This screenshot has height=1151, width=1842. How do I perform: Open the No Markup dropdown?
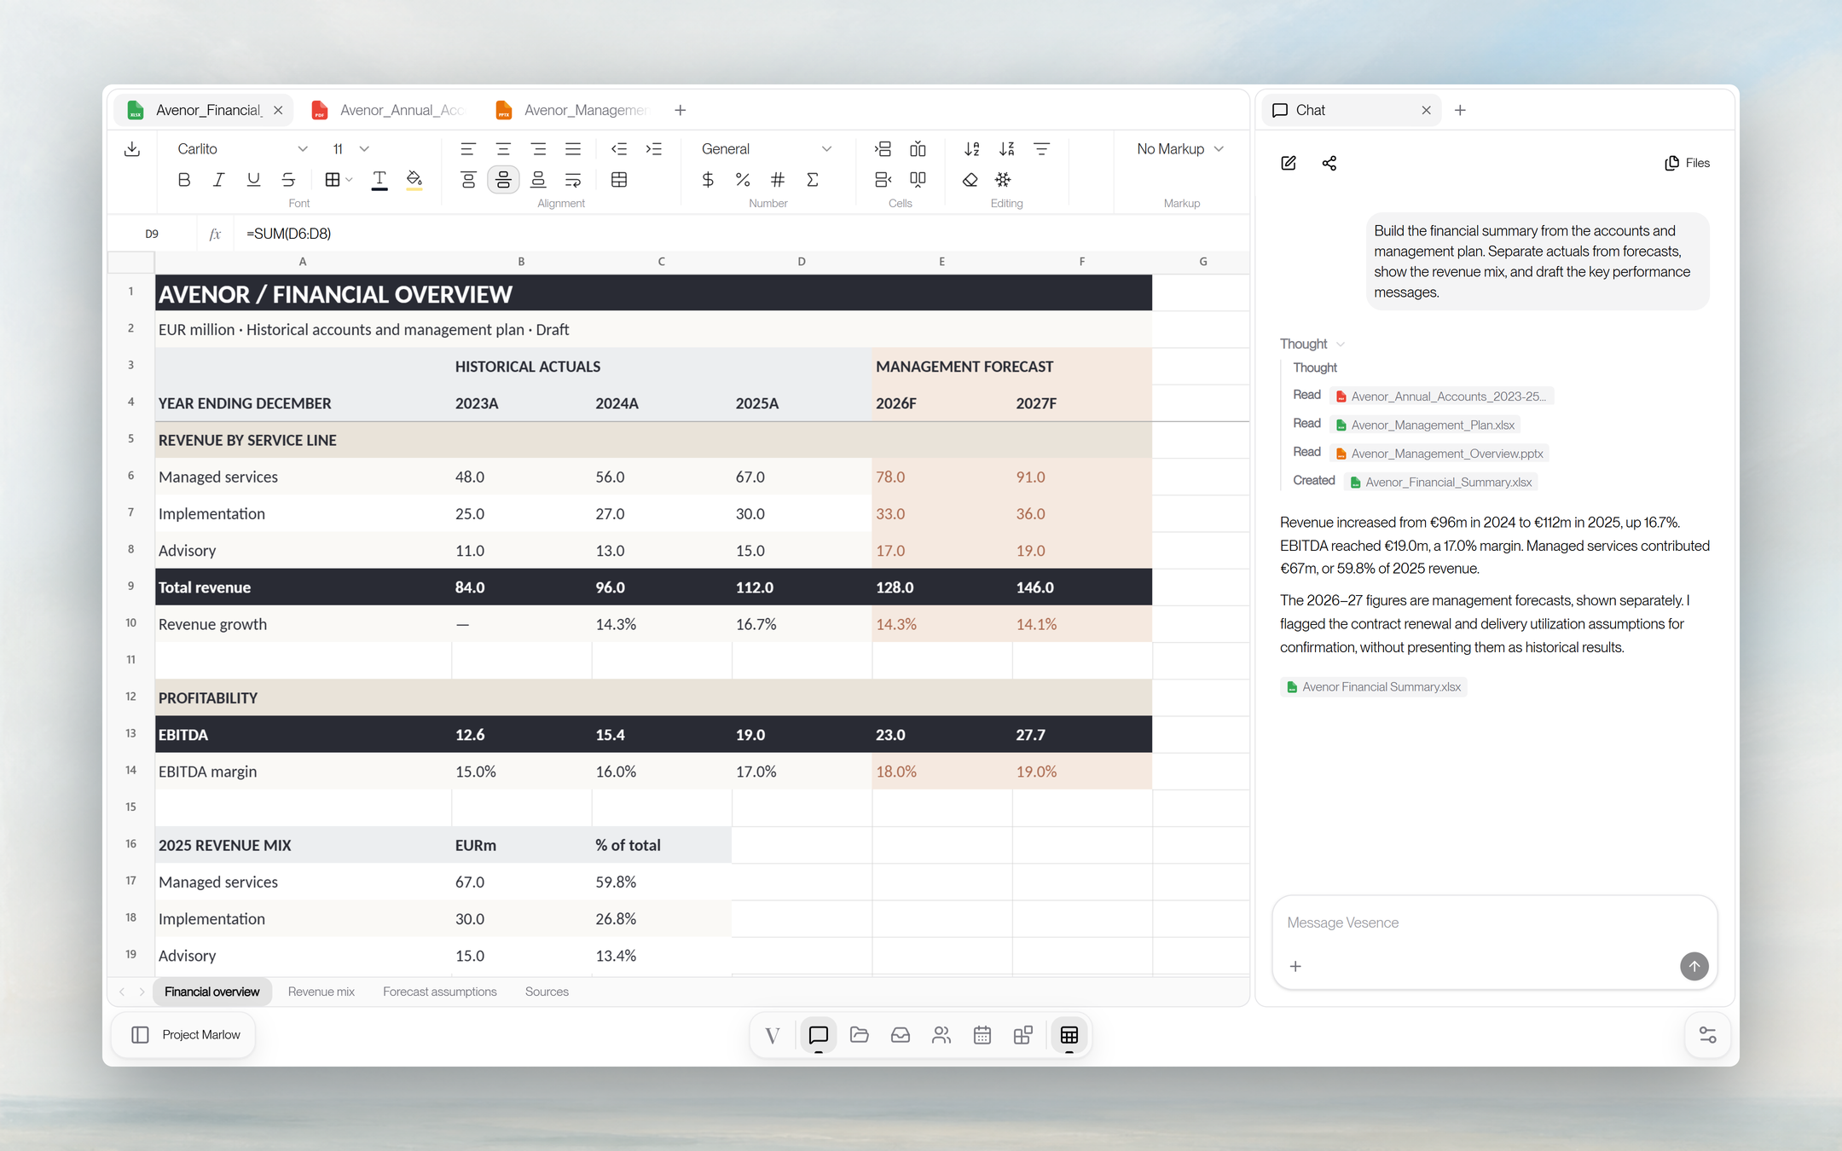(1180, 149)
